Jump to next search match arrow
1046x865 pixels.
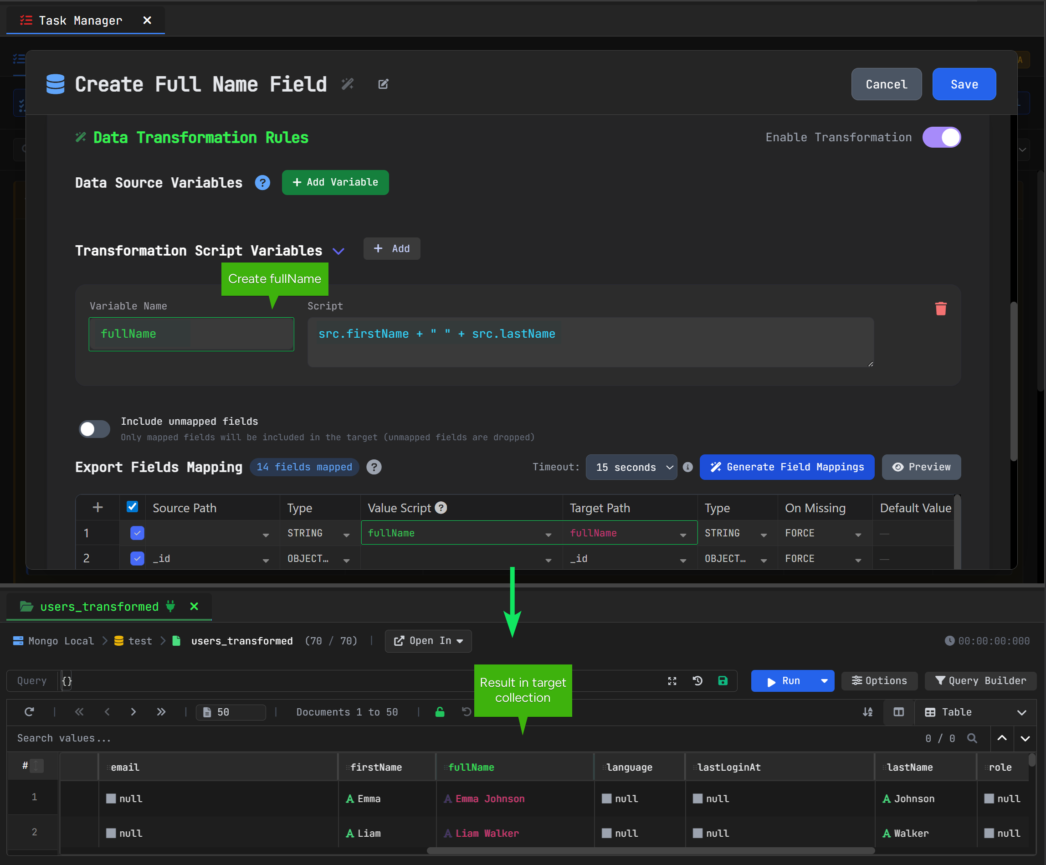[x=1025, y=738]
